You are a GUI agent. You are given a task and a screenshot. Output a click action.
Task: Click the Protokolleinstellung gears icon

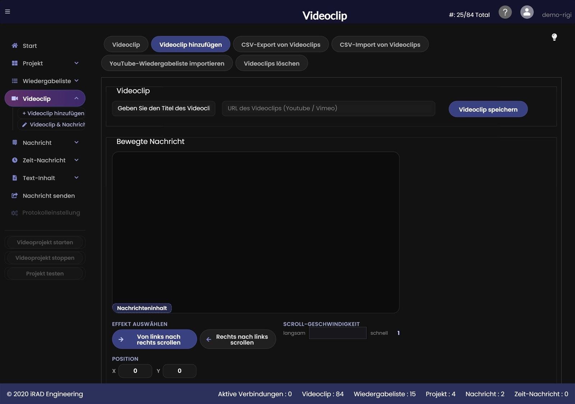14,213
